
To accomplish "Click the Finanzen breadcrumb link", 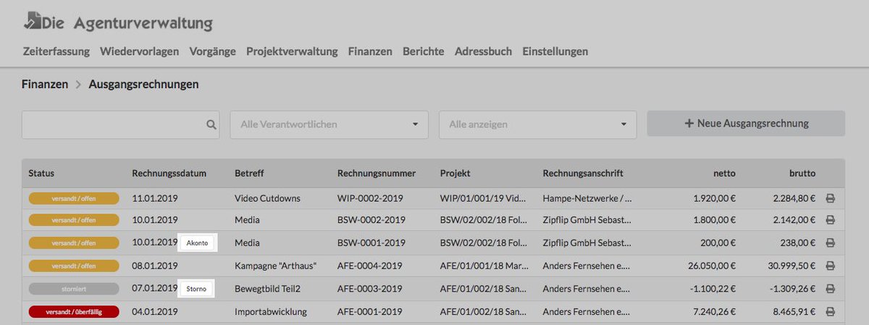I will tap(45, 85).
